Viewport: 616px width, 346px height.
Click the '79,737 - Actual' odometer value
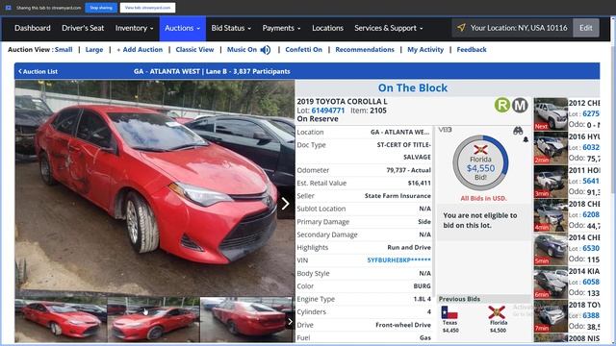(408, 170)
